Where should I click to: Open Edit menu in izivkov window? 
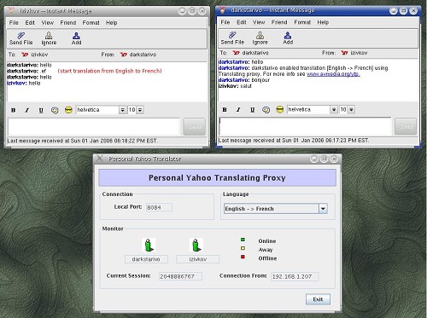tap(30, 22)
